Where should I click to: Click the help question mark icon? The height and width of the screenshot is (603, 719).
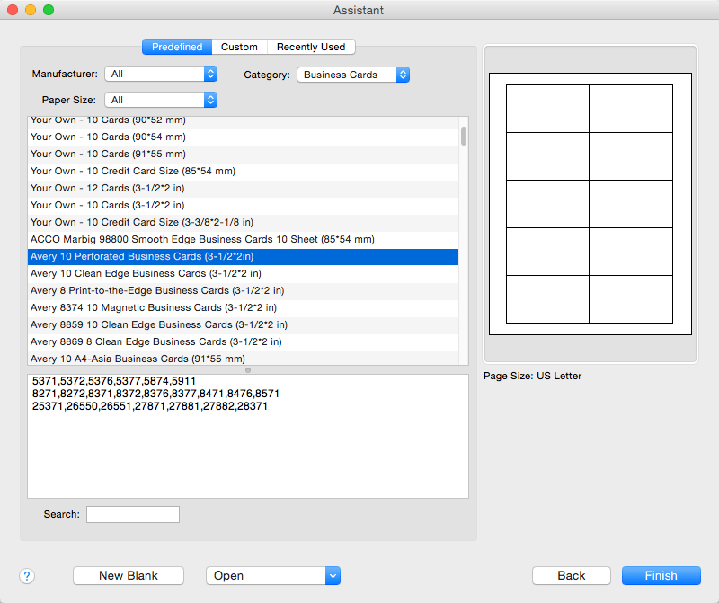coord(27,576)
